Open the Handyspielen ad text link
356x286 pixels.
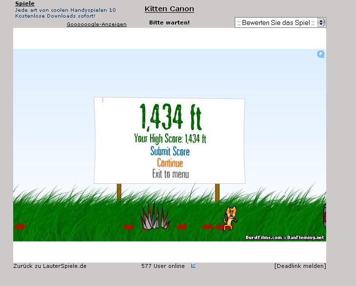pyautogui.click(x=66, y=13)
